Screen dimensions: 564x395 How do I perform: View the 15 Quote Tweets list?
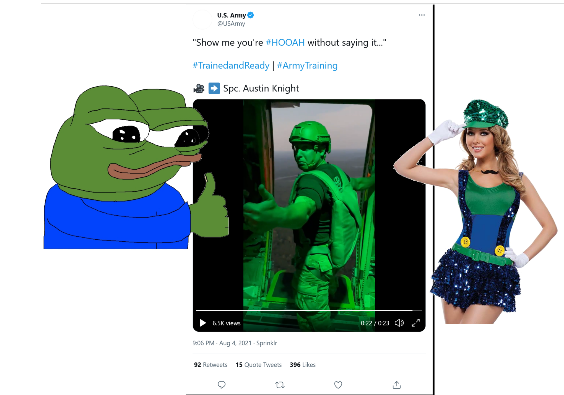pos(259,365)
